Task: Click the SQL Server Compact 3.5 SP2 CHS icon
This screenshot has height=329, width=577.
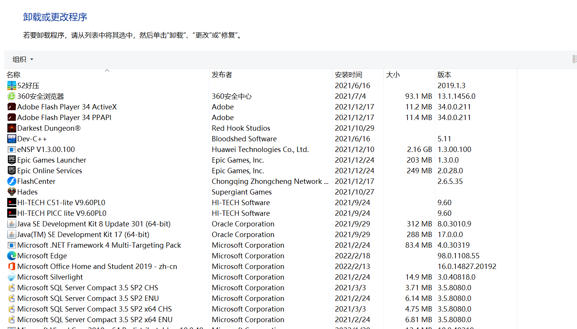Action: coord(12,288)
